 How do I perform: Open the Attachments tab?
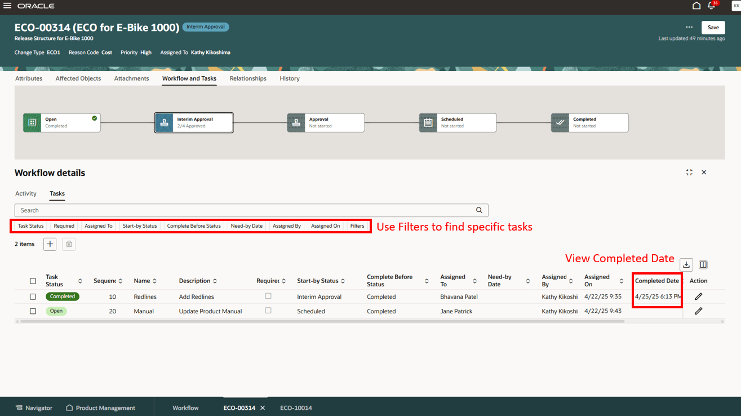(x=132, y=78)
